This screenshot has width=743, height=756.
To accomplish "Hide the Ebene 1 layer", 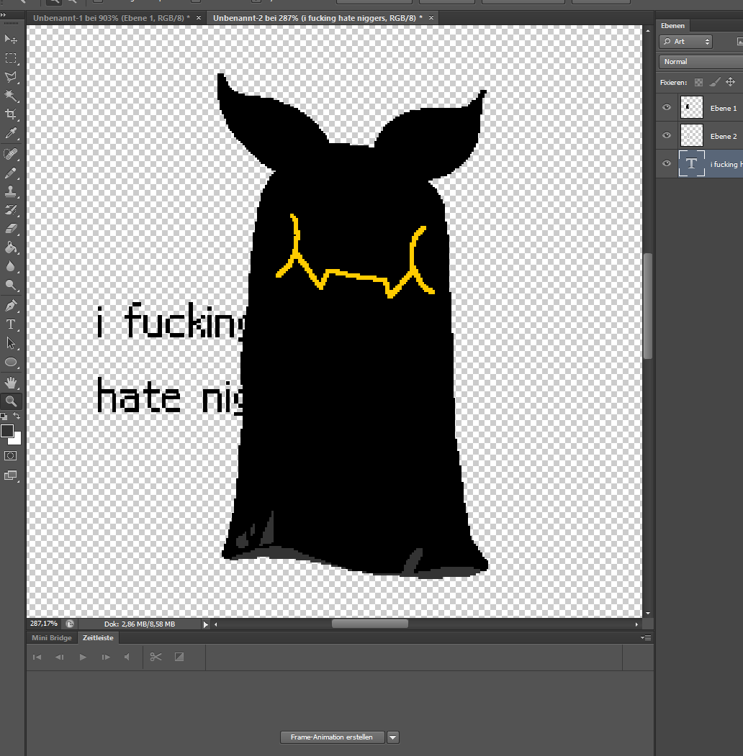I will point(667,107).
